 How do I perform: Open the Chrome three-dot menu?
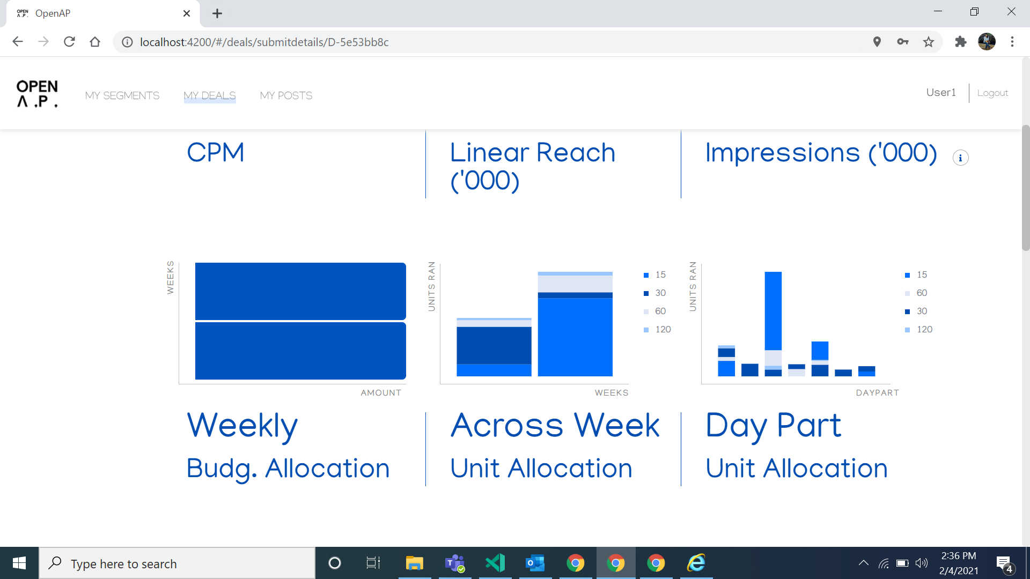pyautogui.click(x=1012, y=42)
